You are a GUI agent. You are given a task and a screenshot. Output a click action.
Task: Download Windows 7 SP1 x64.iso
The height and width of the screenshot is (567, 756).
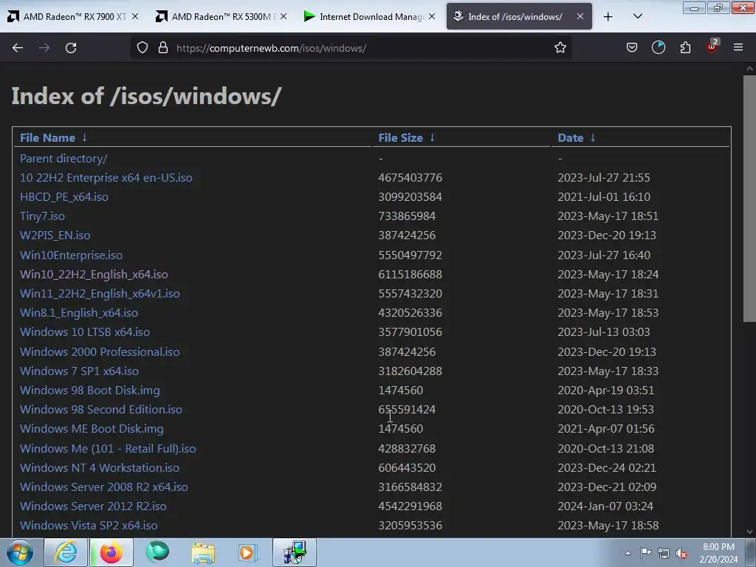(x=79, y=371)
